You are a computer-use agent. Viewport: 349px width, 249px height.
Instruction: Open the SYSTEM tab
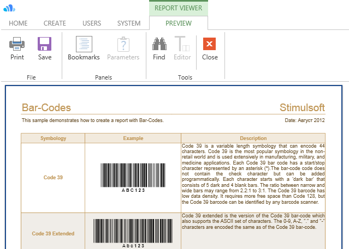129,23
